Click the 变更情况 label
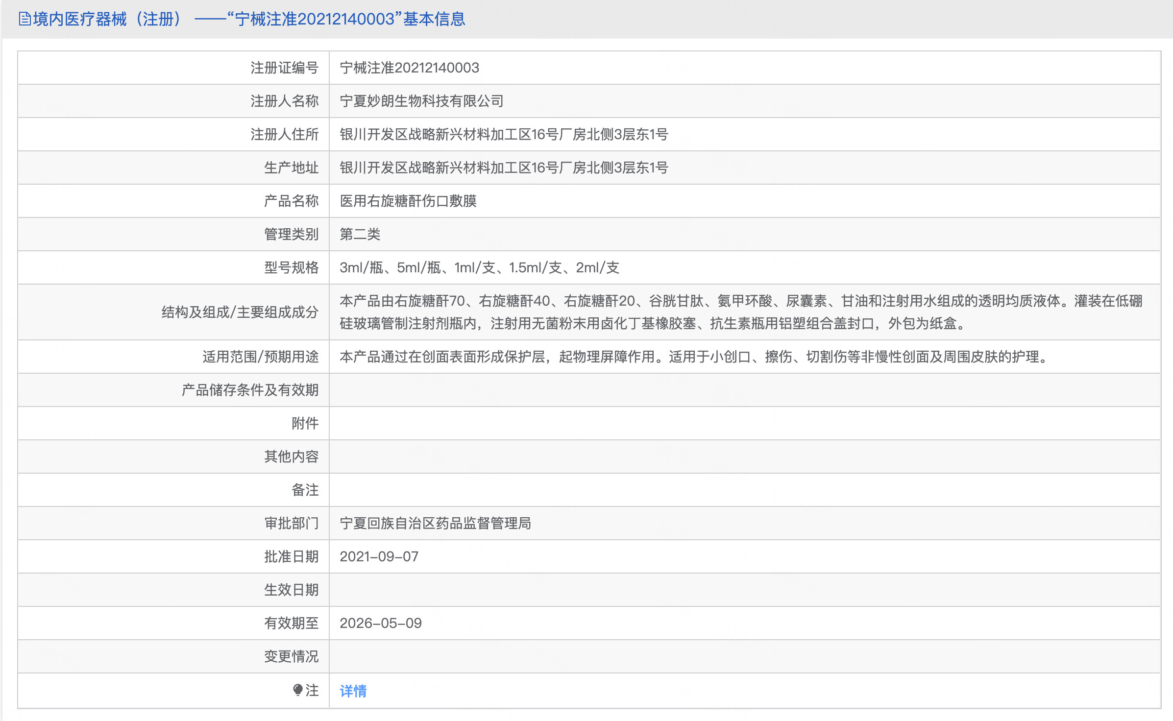 coord(292,656)
